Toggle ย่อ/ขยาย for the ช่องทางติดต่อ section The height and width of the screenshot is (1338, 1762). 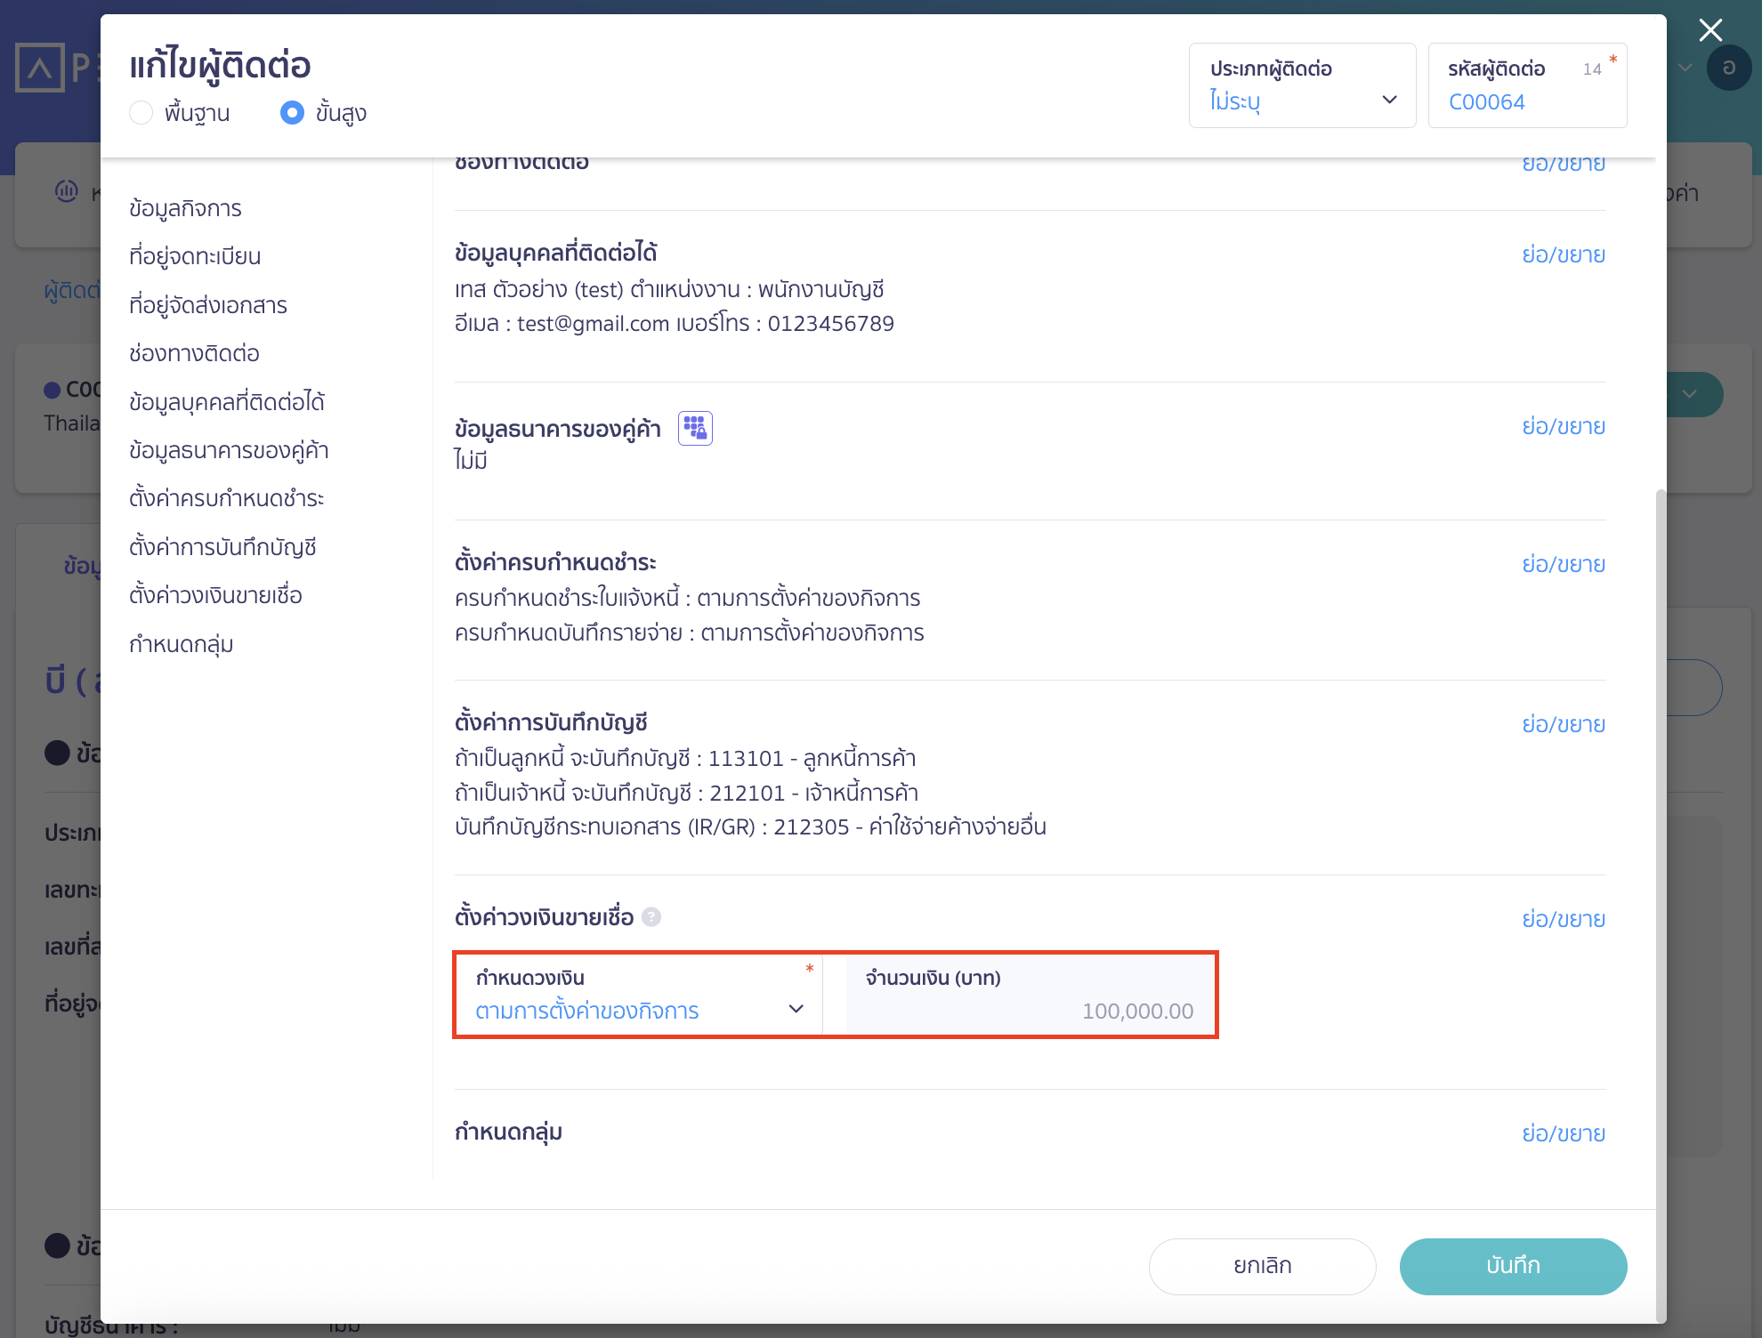(1564, 163)
